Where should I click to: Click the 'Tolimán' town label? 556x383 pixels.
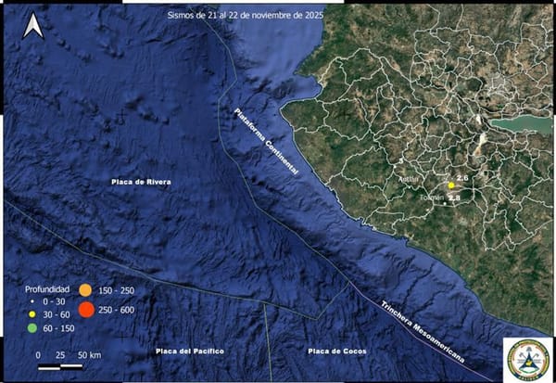coord(432,198)
